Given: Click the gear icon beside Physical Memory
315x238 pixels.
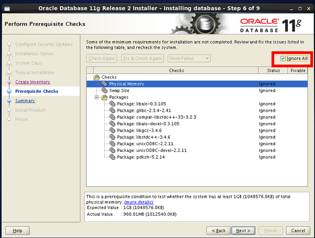Looking at the screenshot, I should pos(105,84).
